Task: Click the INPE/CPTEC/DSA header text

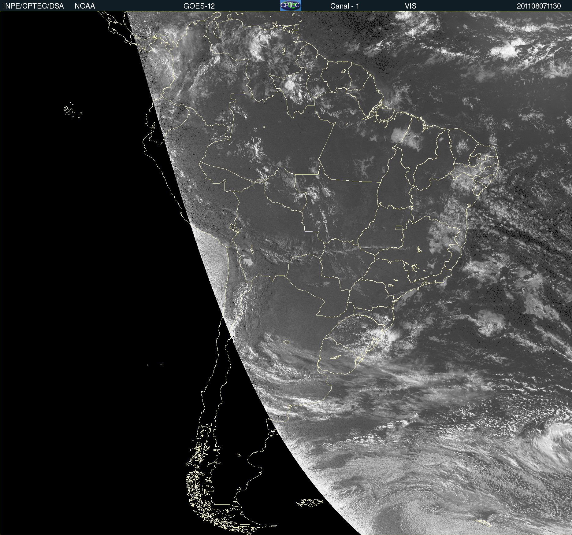Action: click(x=33, y=6)
